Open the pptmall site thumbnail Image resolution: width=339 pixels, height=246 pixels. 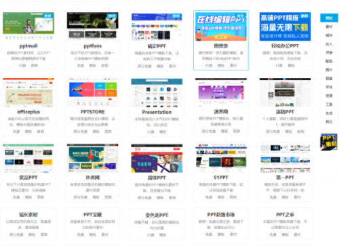point(28,26)
